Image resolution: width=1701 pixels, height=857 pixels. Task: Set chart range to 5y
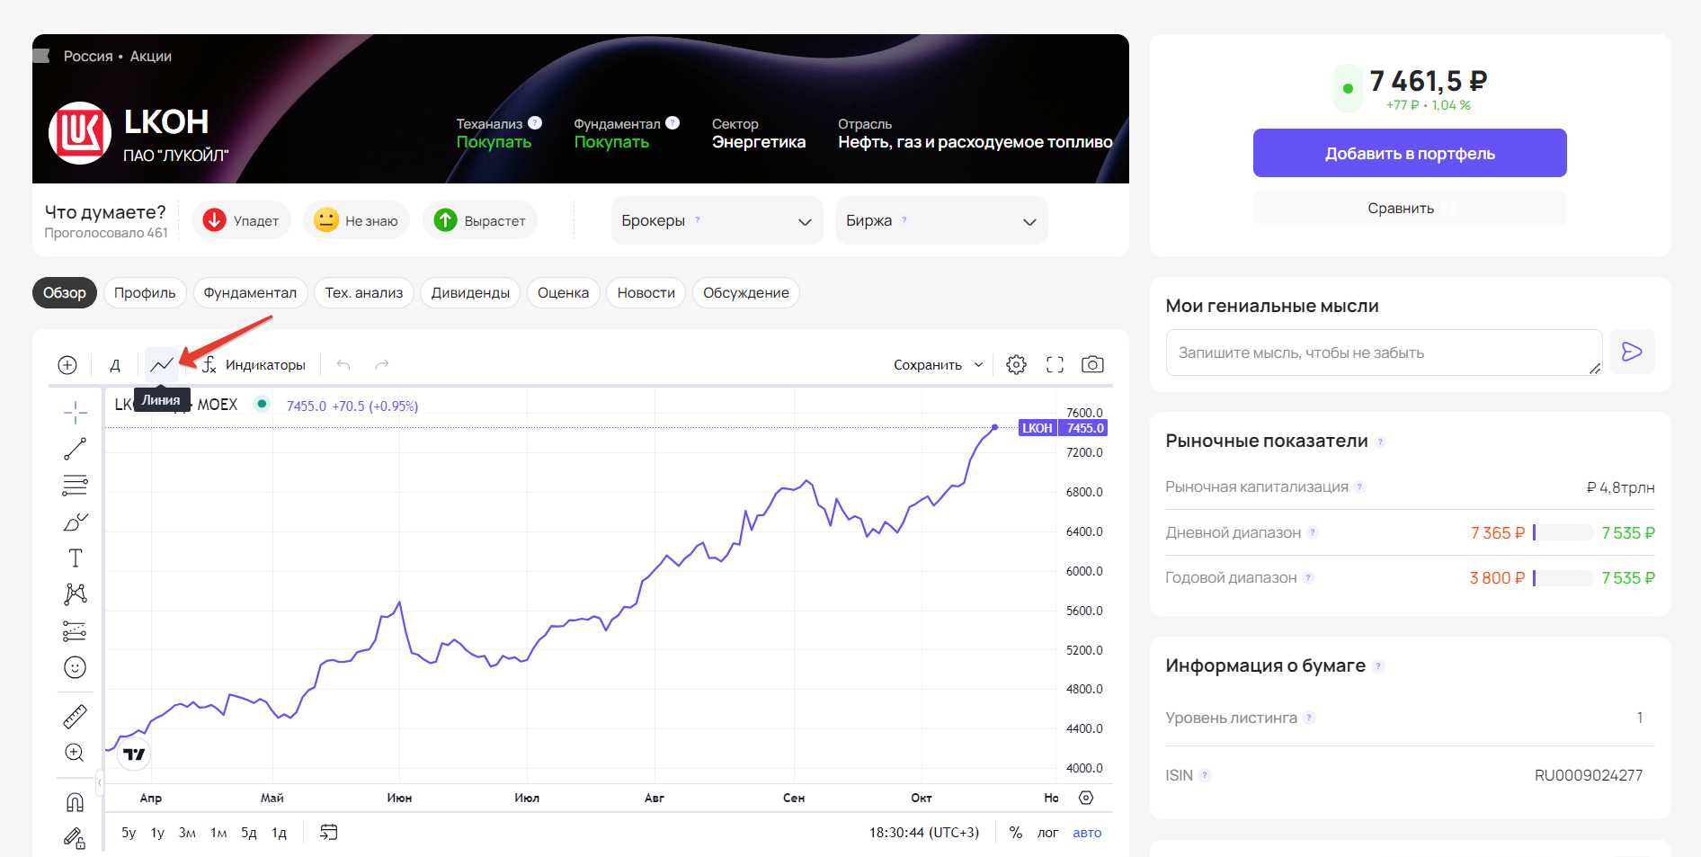tap(129, 833)
